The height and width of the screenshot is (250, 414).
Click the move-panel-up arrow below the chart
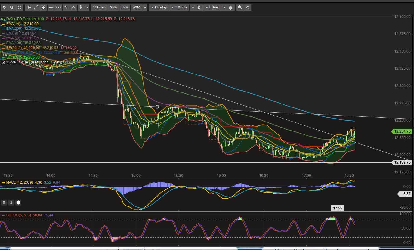coord(4,202)
